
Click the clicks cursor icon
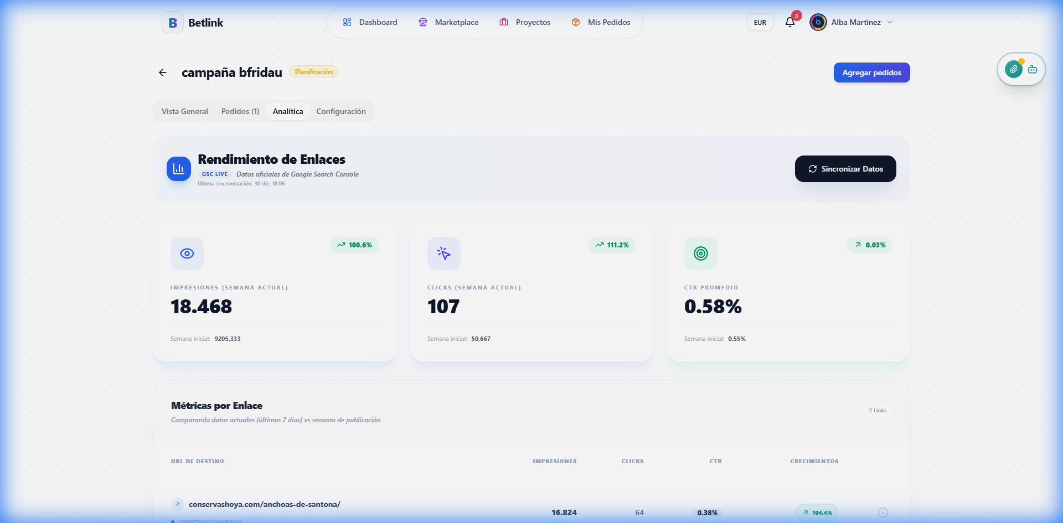tap(444, 253)
